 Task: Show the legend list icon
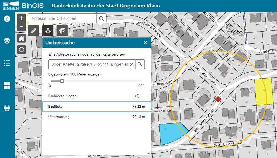pos(7,63)
